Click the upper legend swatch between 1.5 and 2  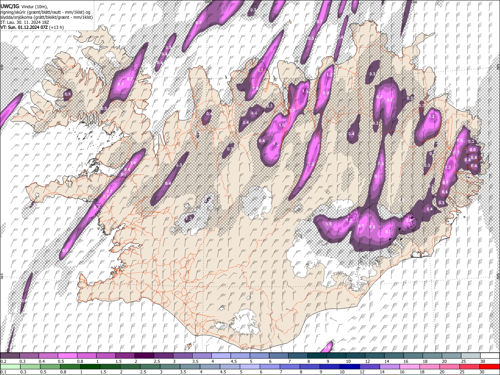coord(125,356)
